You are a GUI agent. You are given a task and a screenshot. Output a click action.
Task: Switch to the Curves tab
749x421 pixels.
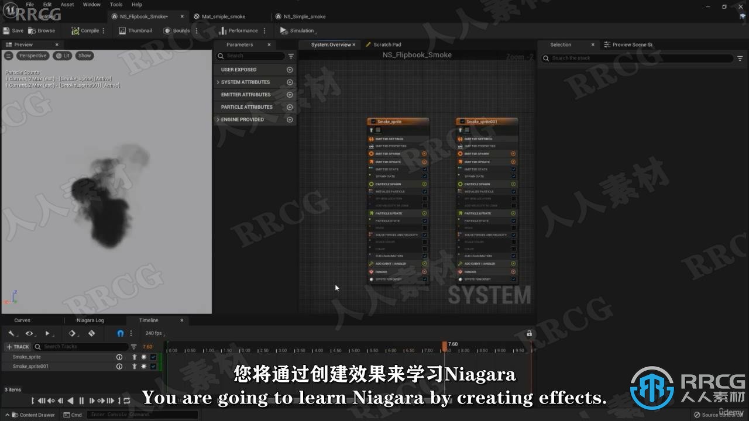(x=22, y=320)
